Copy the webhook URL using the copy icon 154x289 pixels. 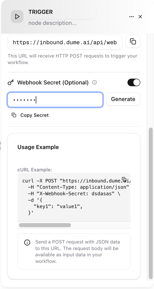coord(133,41)
